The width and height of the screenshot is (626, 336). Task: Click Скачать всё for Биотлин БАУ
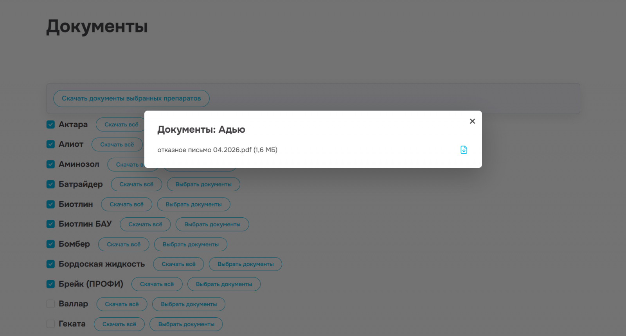click(146, 224)
